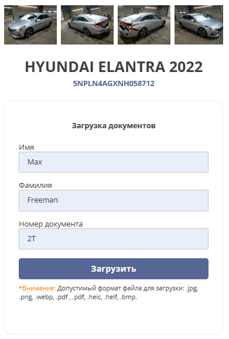229x339 pixels.
Task: Click the Номер документа label
Action: coord(51,224)
